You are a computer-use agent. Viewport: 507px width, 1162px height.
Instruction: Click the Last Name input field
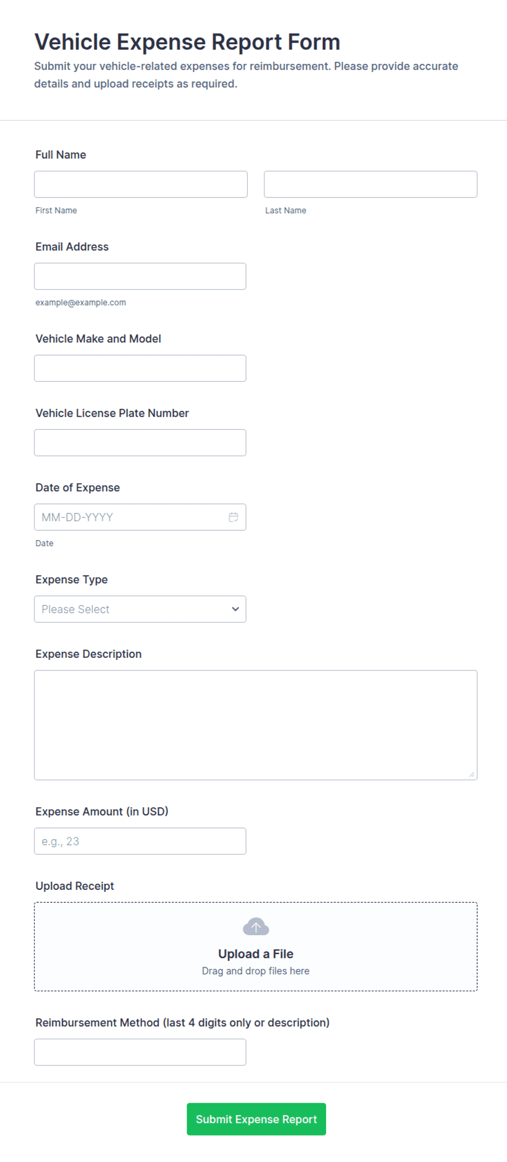click(x=370, y=184)
